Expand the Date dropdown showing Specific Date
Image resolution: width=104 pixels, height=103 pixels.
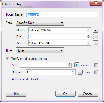pos(40,23)
